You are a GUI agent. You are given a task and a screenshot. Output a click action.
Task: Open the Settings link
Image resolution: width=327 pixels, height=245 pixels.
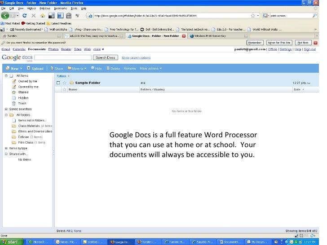pos(286,49)
